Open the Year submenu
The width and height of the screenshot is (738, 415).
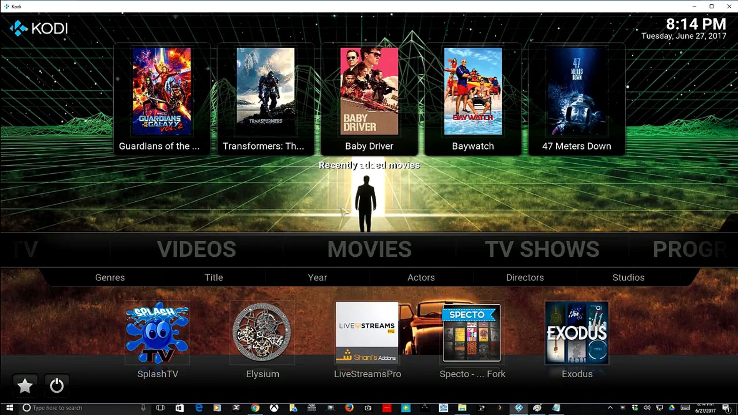[x=317, y=277]
